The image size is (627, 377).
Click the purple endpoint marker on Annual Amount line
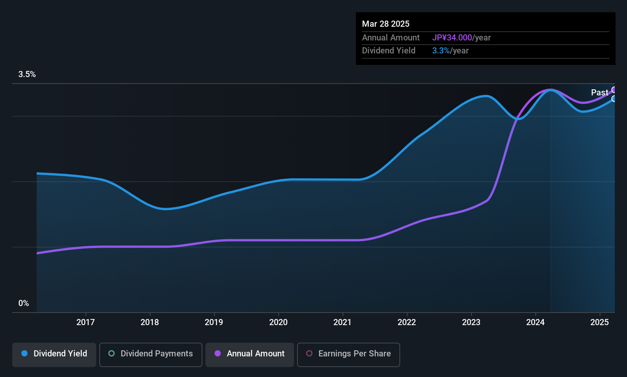(614, 90)
